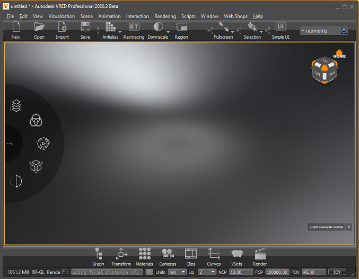Click HOME above the view cube

point(339,54)
